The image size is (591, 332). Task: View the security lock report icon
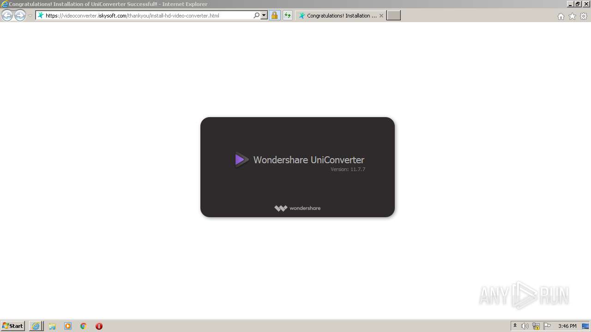(274, 16)
